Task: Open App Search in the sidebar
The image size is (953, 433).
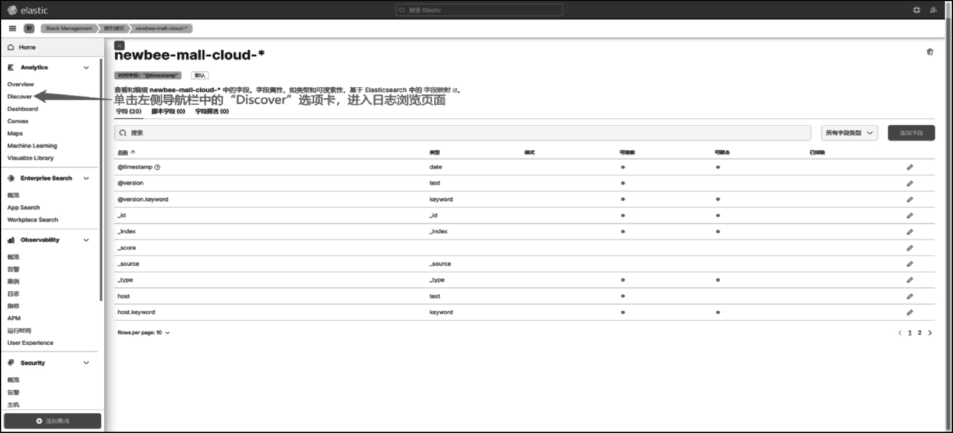Action: [23, 208]
